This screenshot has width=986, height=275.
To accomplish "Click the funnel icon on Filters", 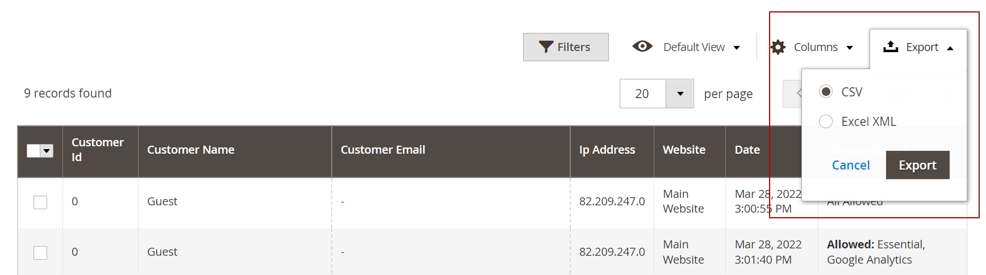I will pos(546,47).
